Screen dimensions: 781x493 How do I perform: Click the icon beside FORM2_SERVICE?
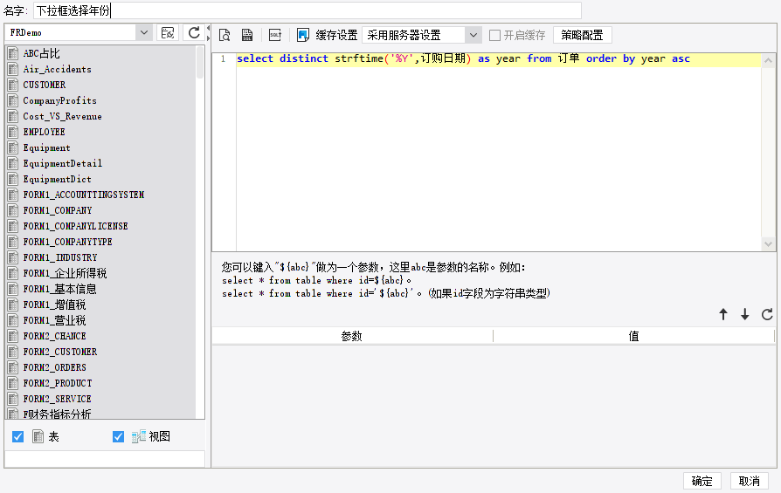pyautogui.click(x=13, y=399)
